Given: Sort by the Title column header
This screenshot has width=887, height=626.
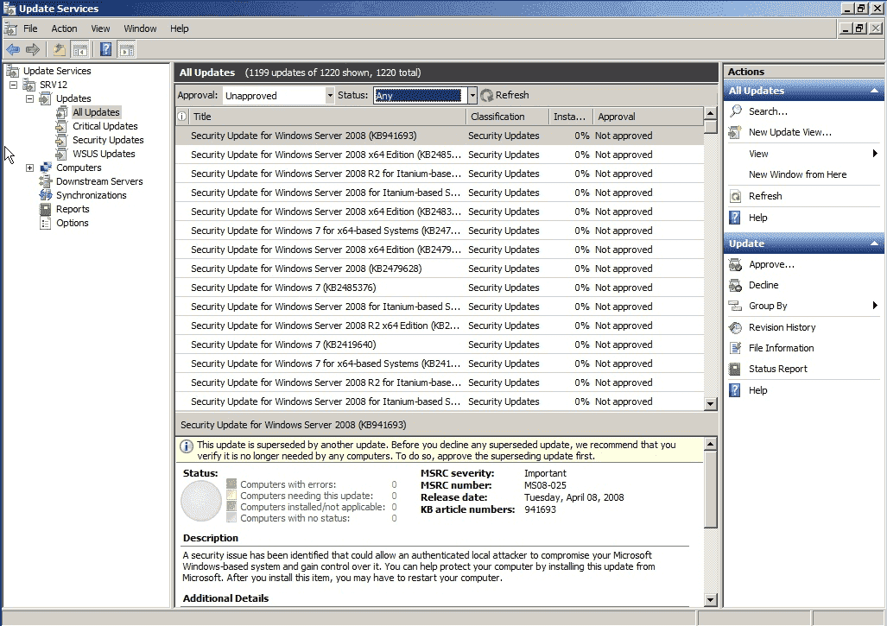Looking at the screenshot, I should (327, 117).
